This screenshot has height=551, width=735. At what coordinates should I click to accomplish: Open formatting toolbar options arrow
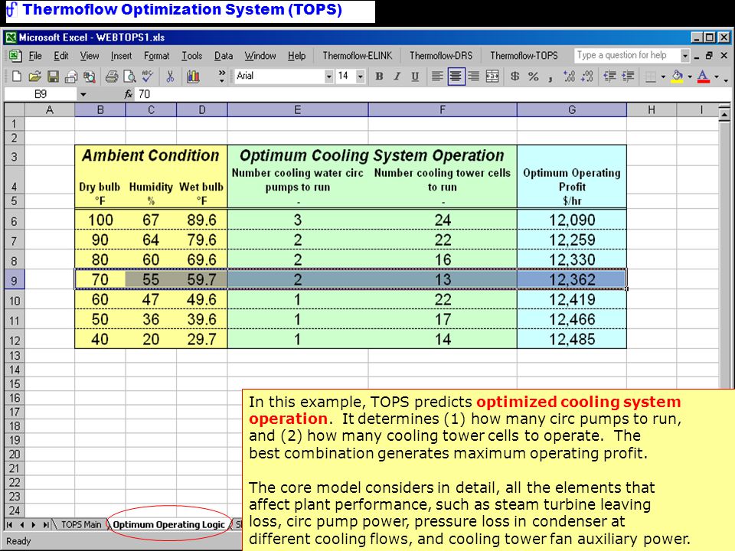pos(726,80)
